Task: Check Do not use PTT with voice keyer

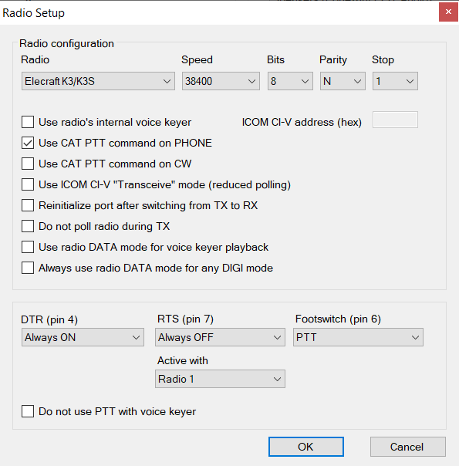Action: click(x=28, y=411)
